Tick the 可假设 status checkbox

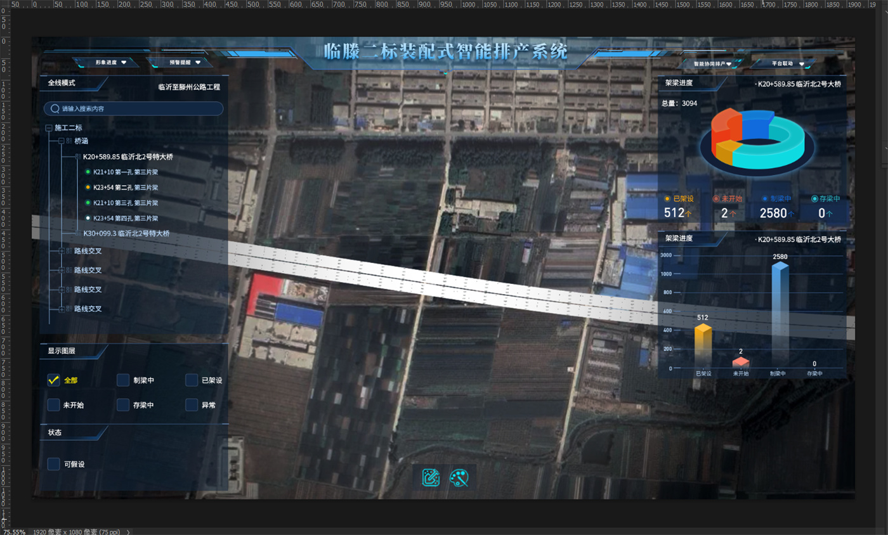click(x=54, y=464)
